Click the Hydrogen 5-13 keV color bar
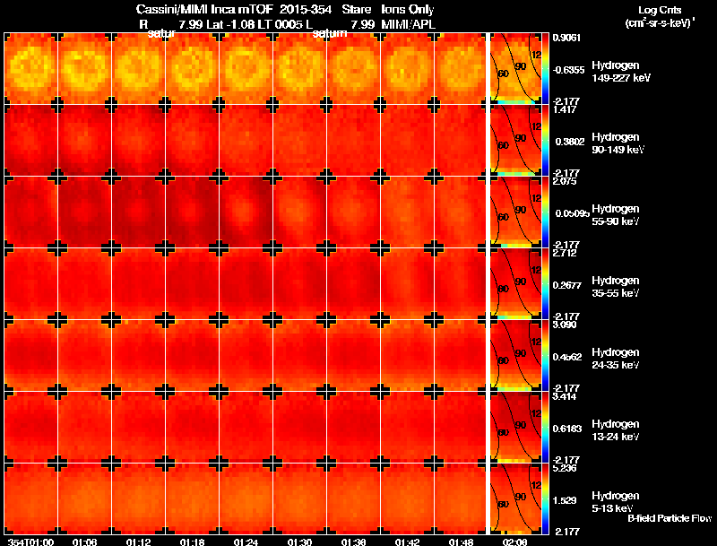Screen dimensions: 717x546 545,498
